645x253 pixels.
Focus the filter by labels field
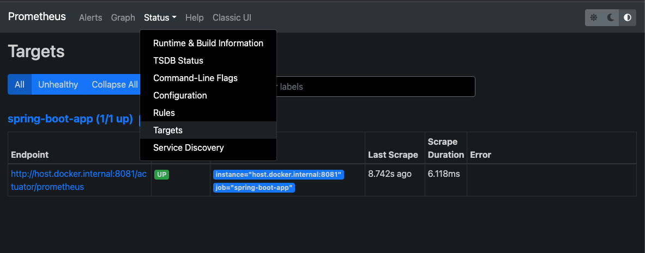pos(376,87)
